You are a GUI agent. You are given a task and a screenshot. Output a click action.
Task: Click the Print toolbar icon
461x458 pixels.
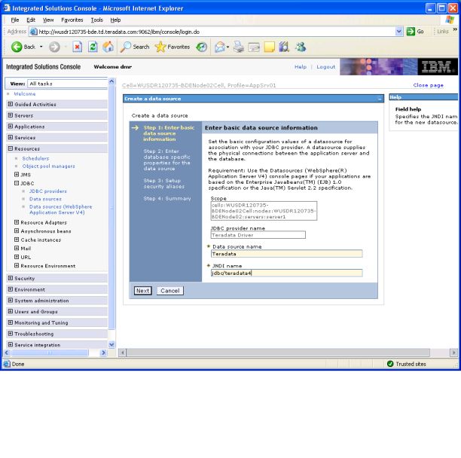coord(239,47)
